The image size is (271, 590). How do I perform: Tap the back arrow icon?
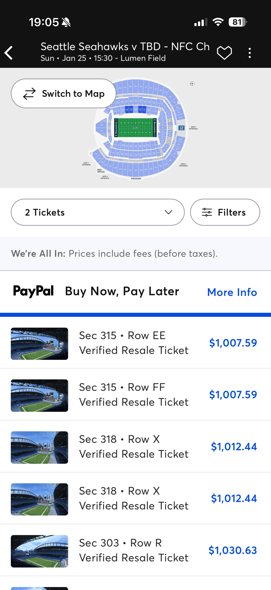(9, 53)
